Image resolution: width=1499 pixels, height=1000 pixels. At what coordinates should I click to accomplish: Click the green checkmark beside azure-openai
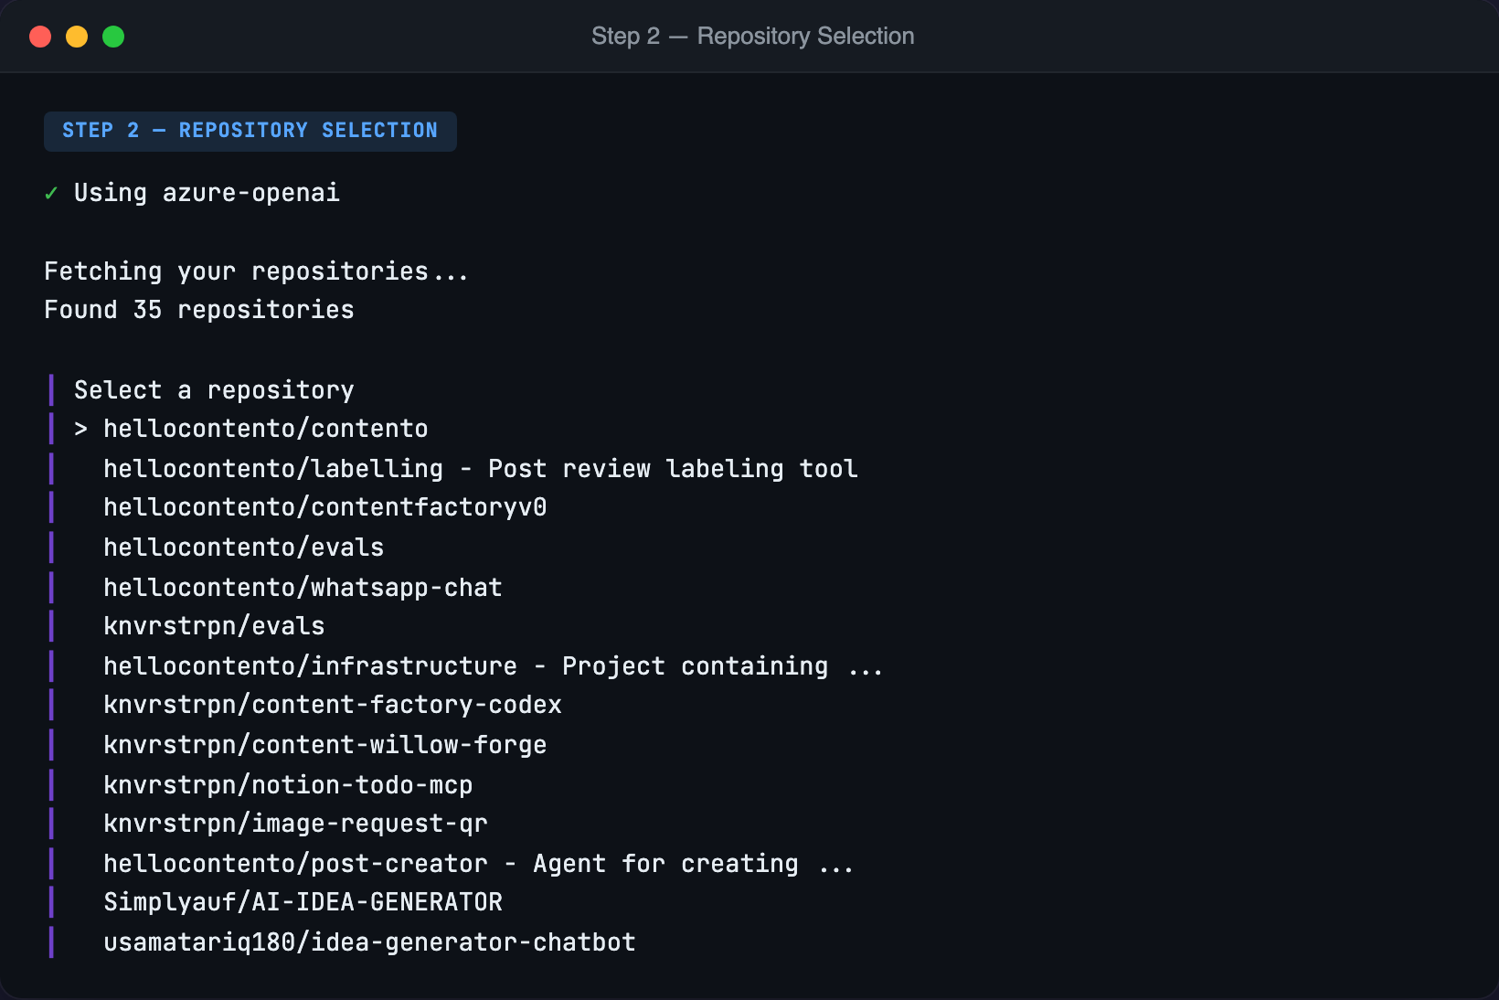pyautogui.click(x=51, y=193)
